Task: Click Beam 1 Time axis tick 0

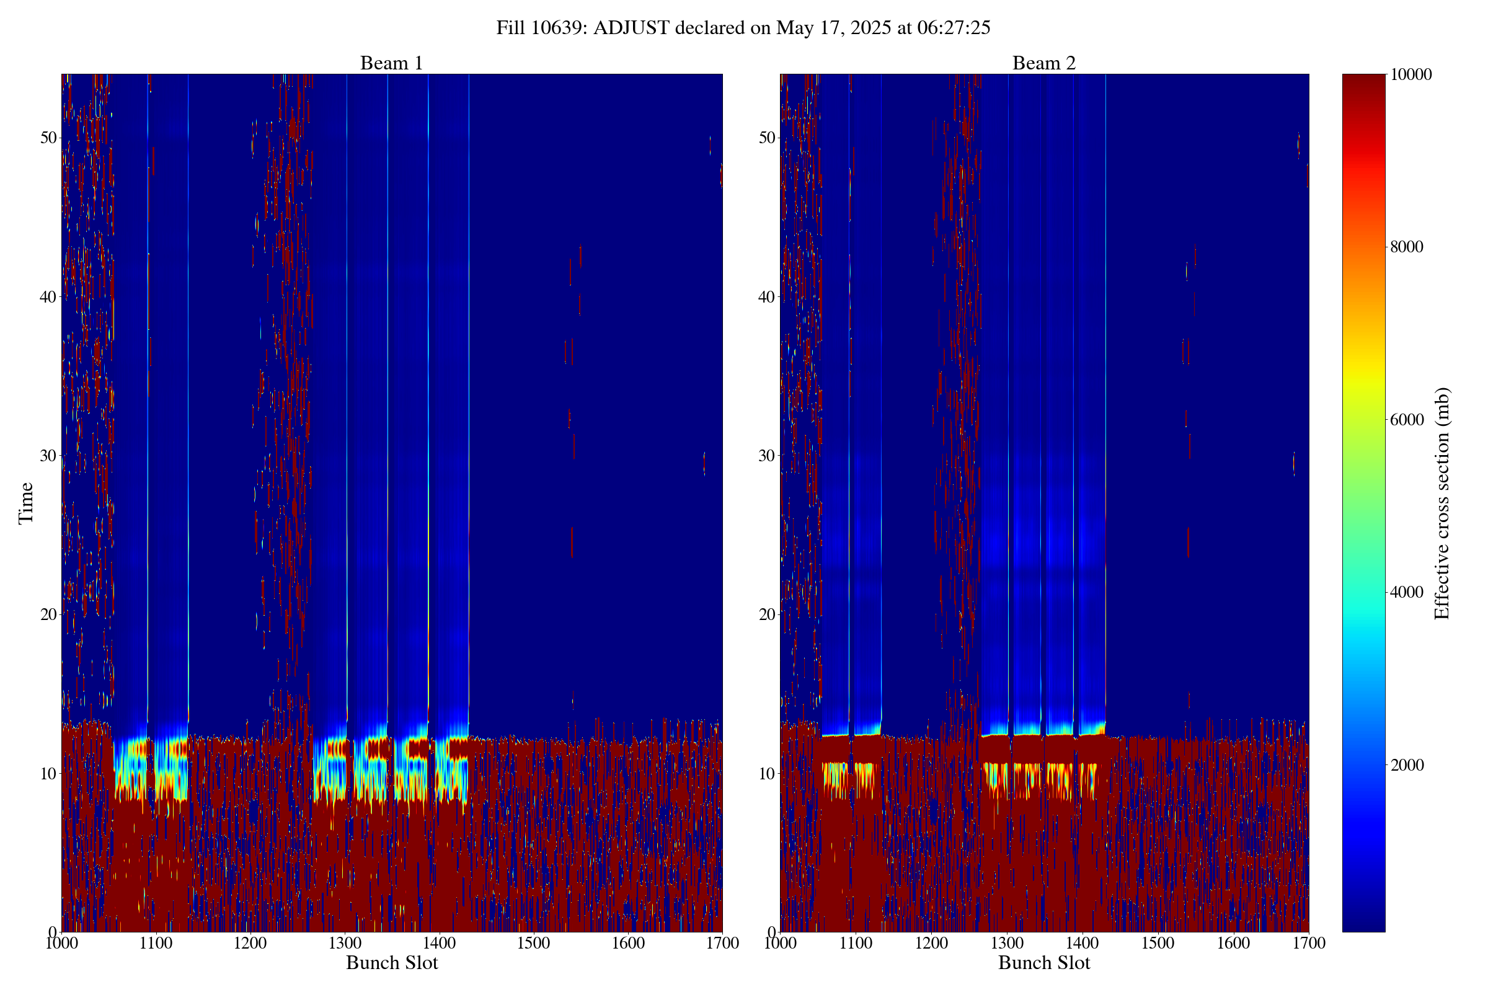Action: point(53,932)
